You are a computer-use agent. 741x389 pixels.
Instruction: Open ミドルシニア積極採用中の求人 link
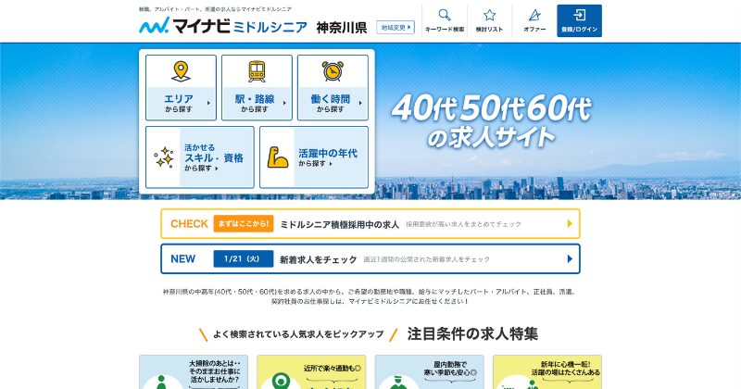pos(340,224)
